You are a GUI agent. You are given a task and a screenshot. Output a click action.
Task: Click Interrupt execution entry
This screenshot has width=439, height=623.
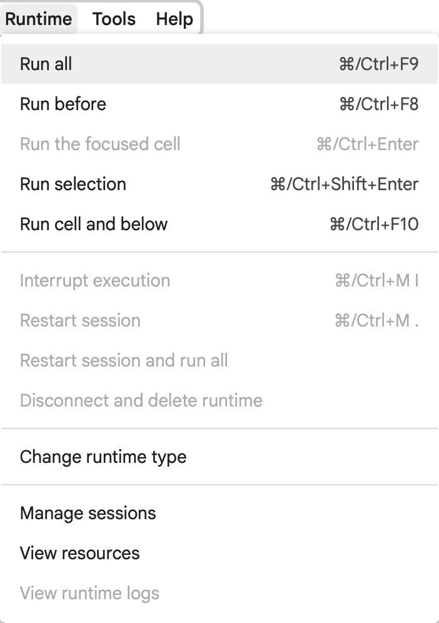[x=219, y=280]
